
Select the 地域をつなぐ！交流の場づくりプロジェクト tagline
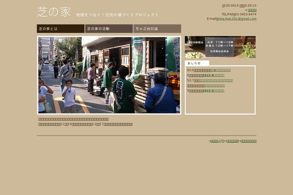coord(117,15)
